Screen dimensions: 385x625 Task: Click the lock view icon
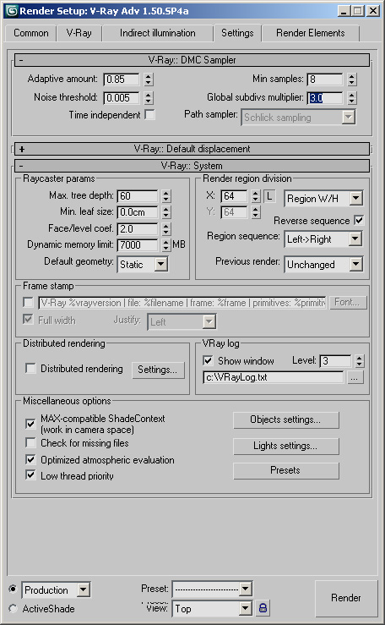(x=263, y=608)
